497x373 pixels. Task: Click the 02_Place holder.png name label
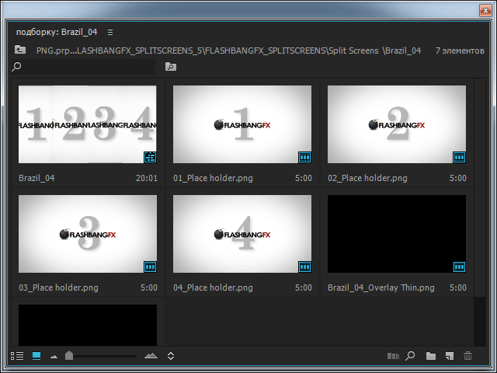click(x=367, y=178)
